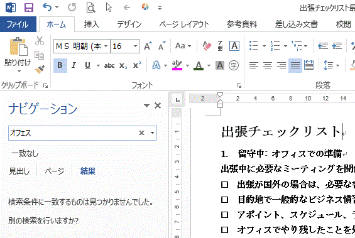Apply magenta text highlight color
This screenshot has height=238, width=355.
click(177, 65)
